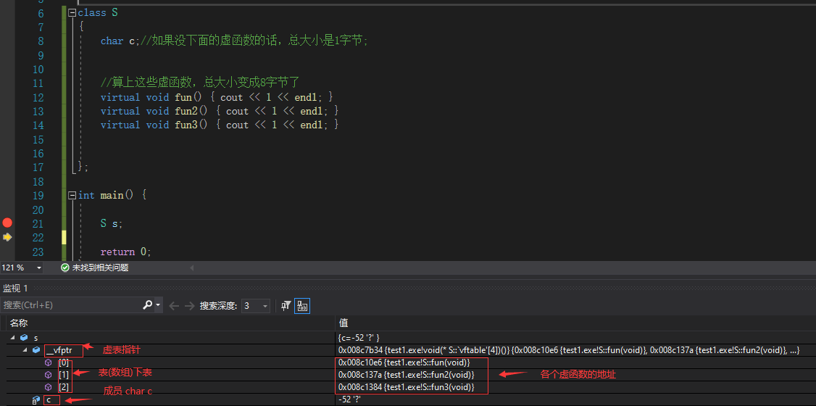The height and width of the screenshot is (406, 816).
Task: Open the search depth dropdown showing 3
Action: (x=265, y=306)
